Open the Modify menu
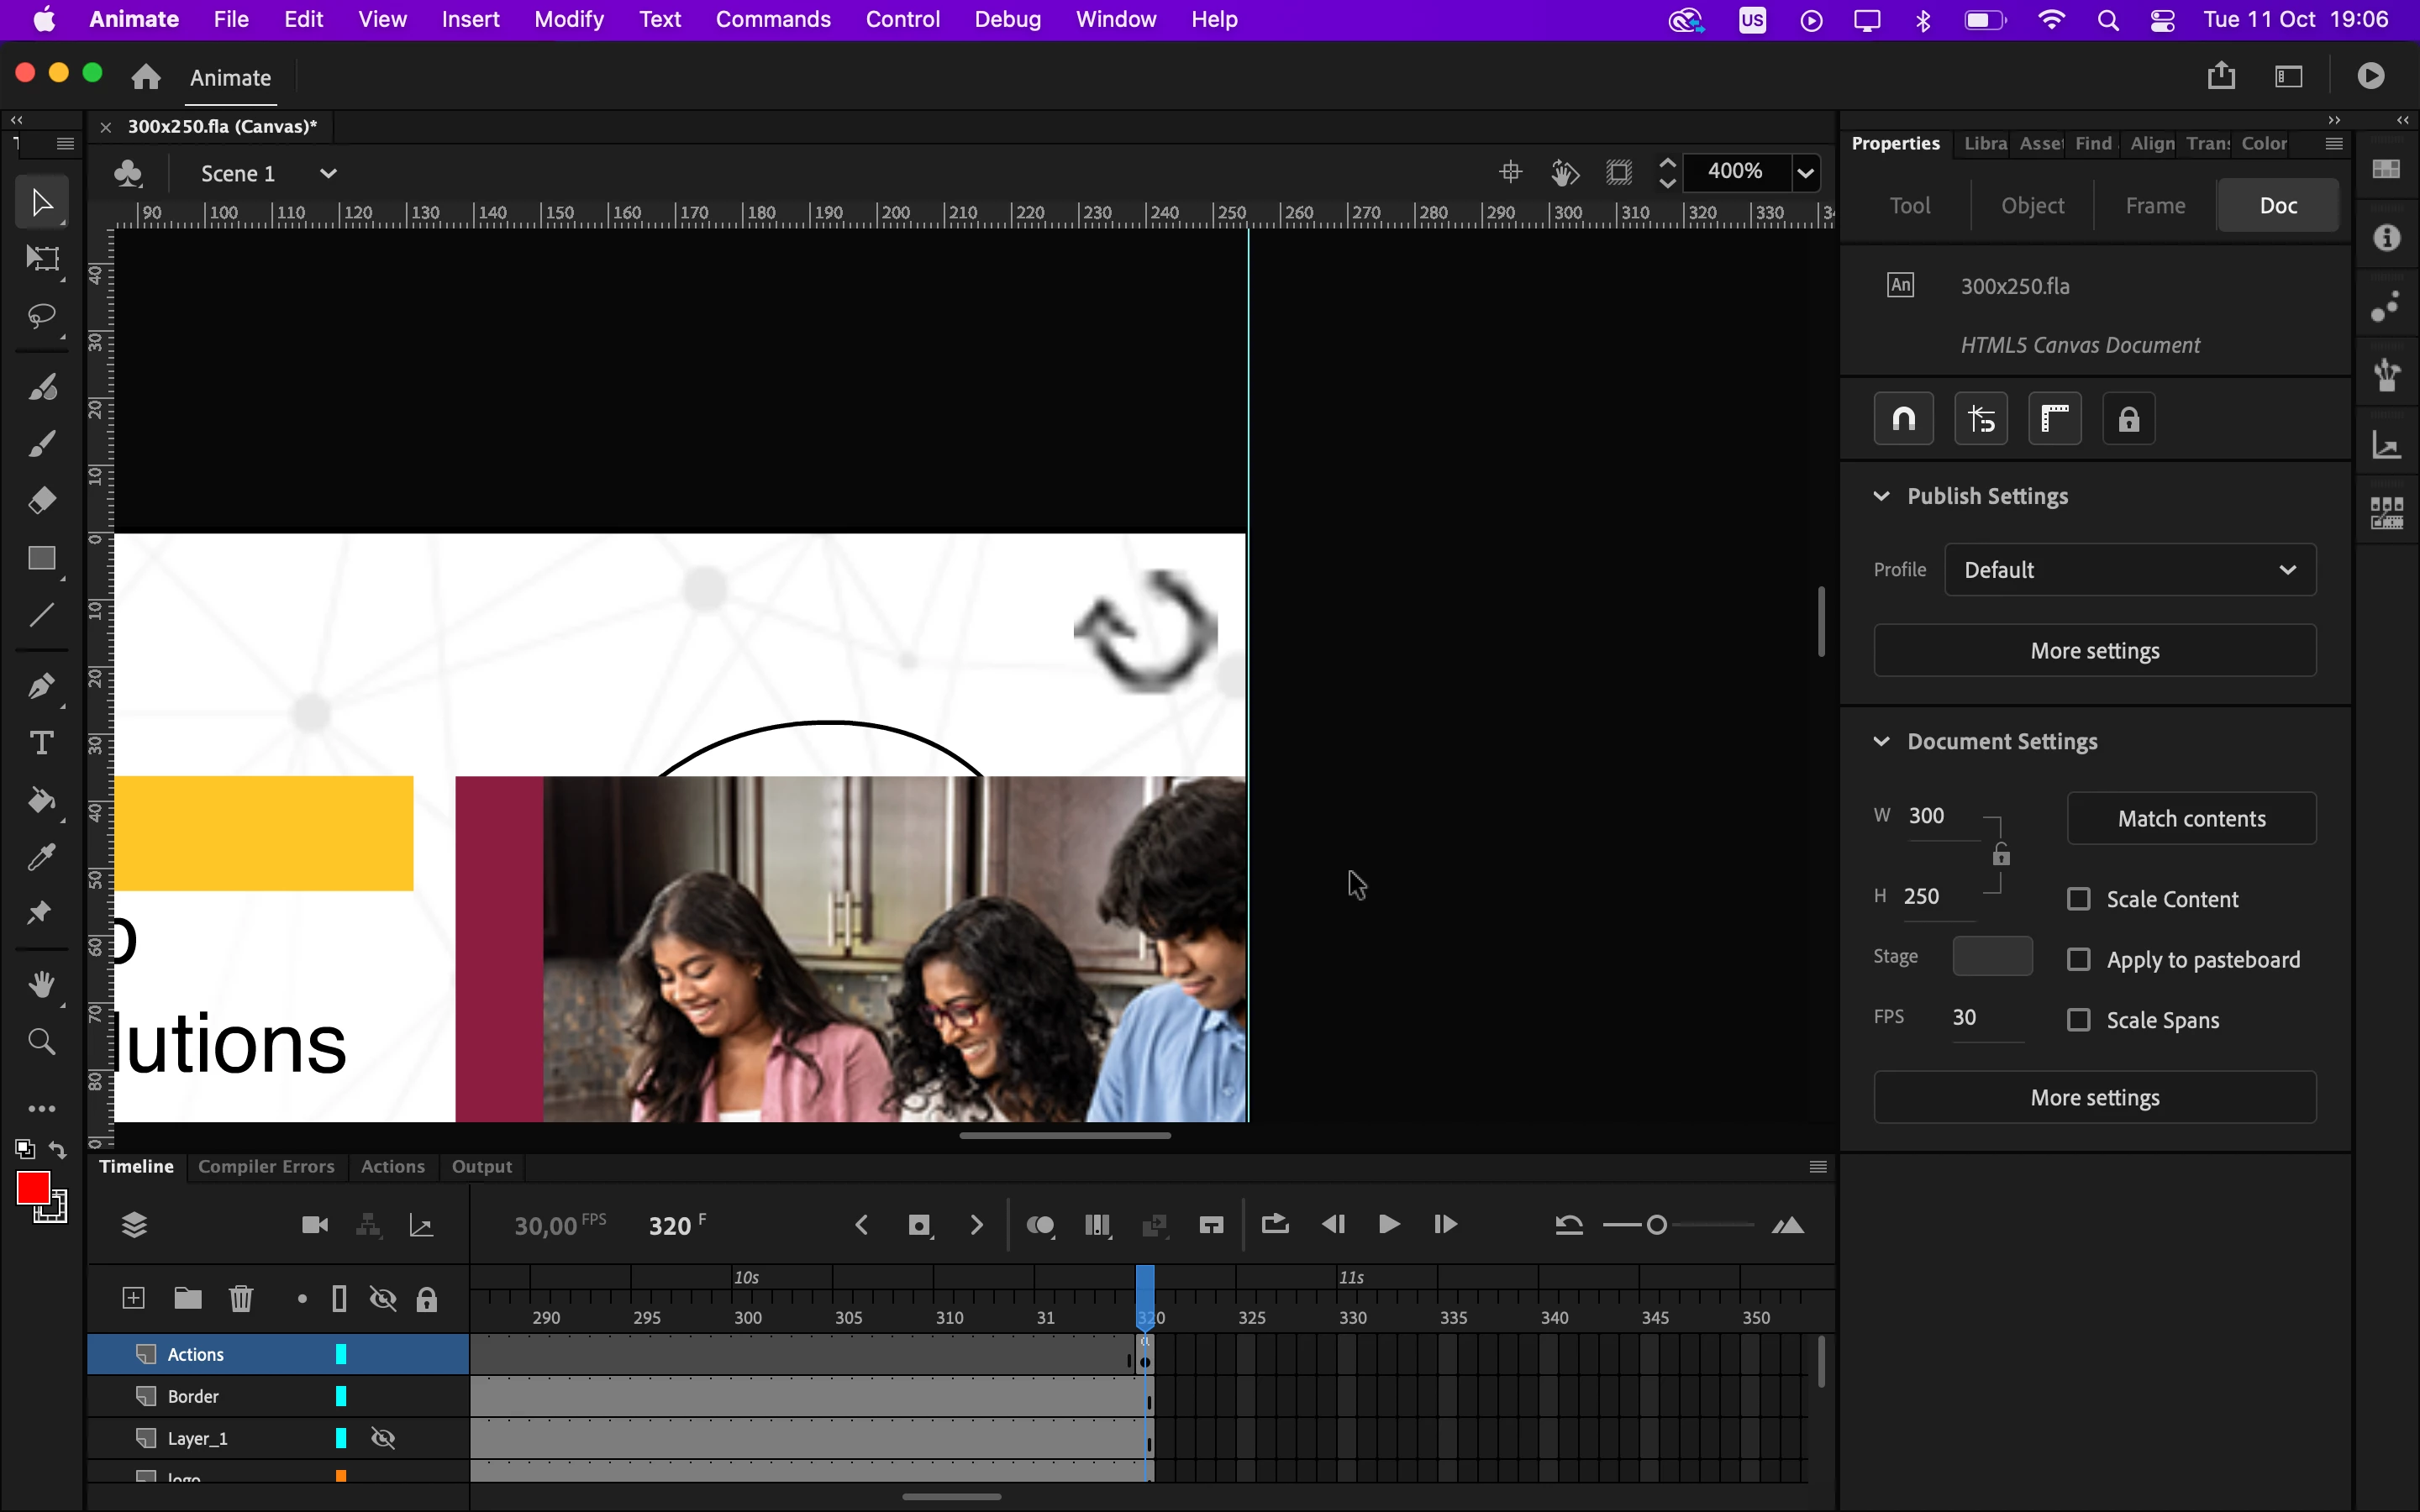Viewport: 2420px width, 1512px height. [568, 19]
